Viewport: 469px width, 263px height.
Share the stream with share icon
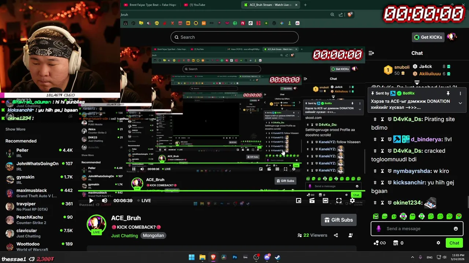(x=336, y=235)
